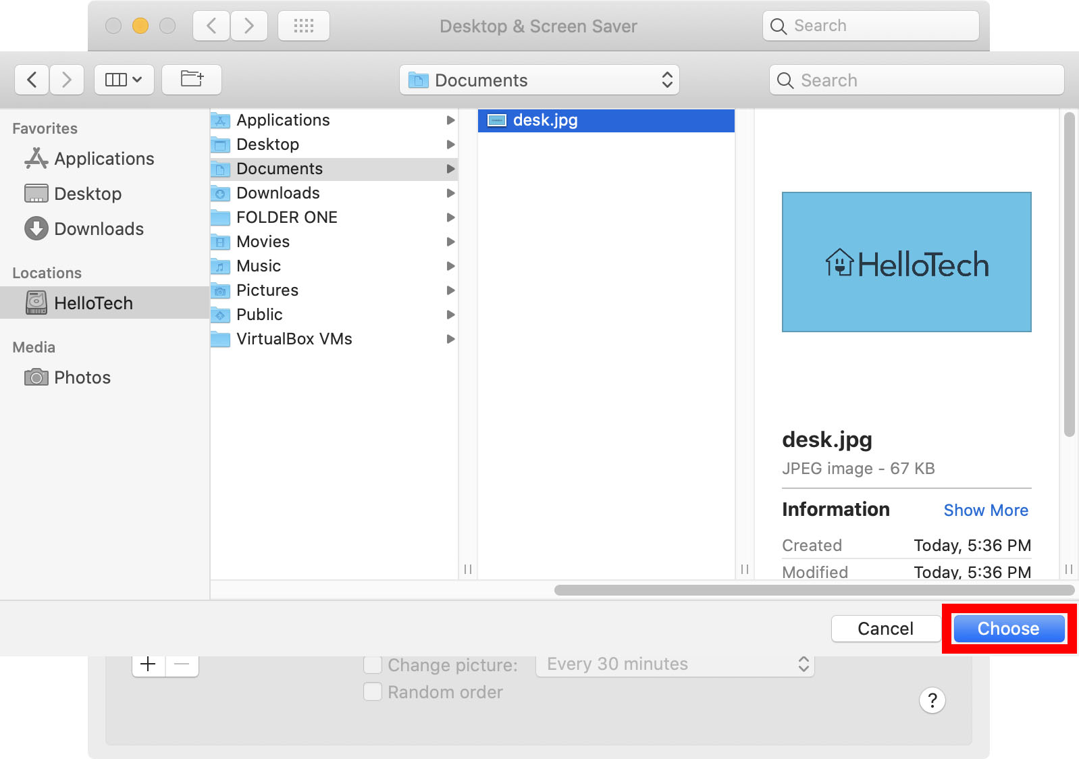Click the HelloTech preview thumbnail
The height and width of the screenshot is (759, 1079).
pos(907,262)
